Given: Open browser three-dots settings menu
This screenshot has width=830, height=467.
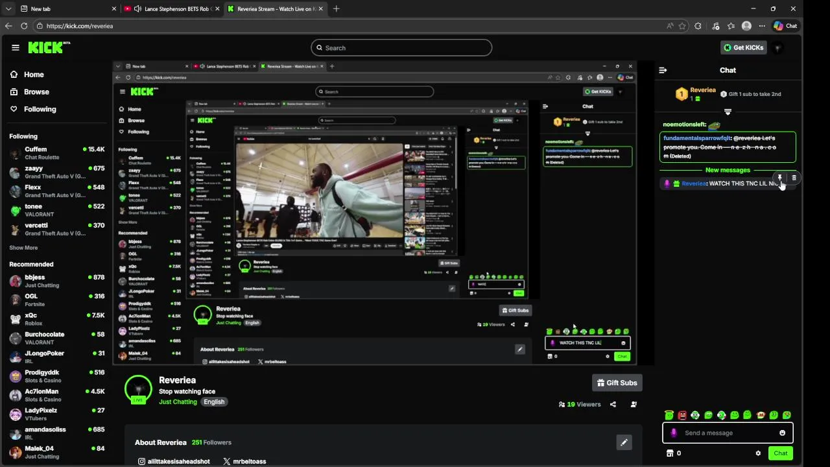Looking at the screenshot, I should (761, 26).
